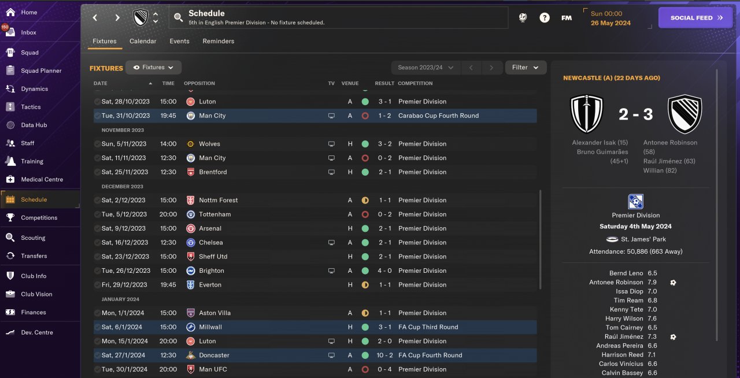Sort fixtures by the Date column header
Screen dimensions: 740x378
point(101,83)
